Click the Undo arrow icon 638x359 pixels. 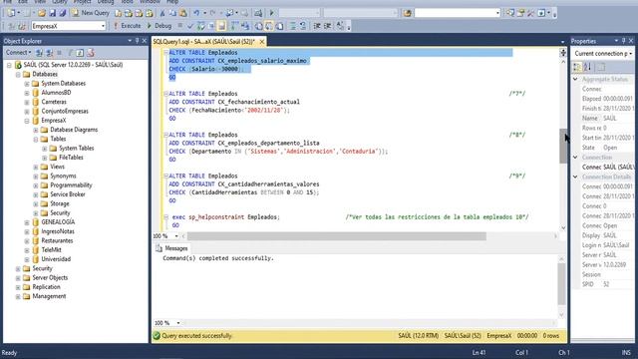coord(197,13)
